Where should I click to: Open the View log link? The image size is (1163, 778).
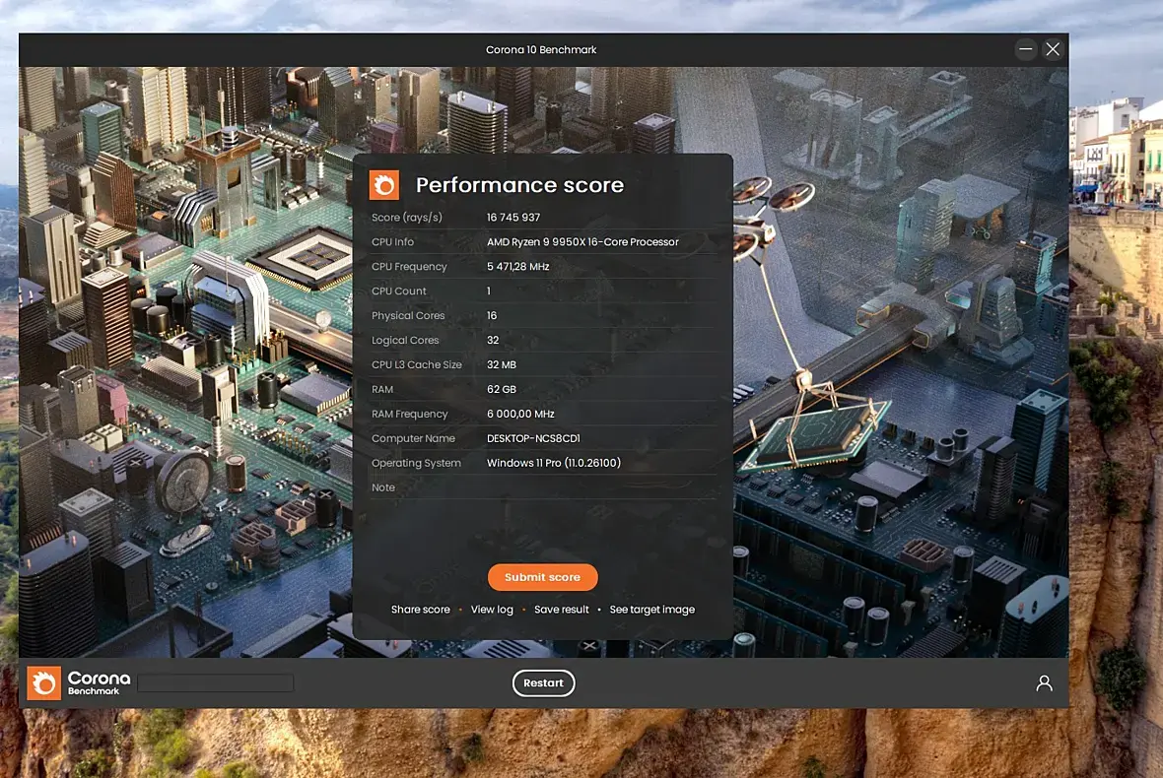click(x=492, y=610)
